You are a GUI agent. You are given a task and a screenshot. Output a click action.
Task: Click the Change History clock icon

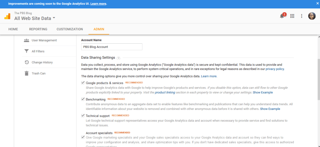[x=27, y=62]
